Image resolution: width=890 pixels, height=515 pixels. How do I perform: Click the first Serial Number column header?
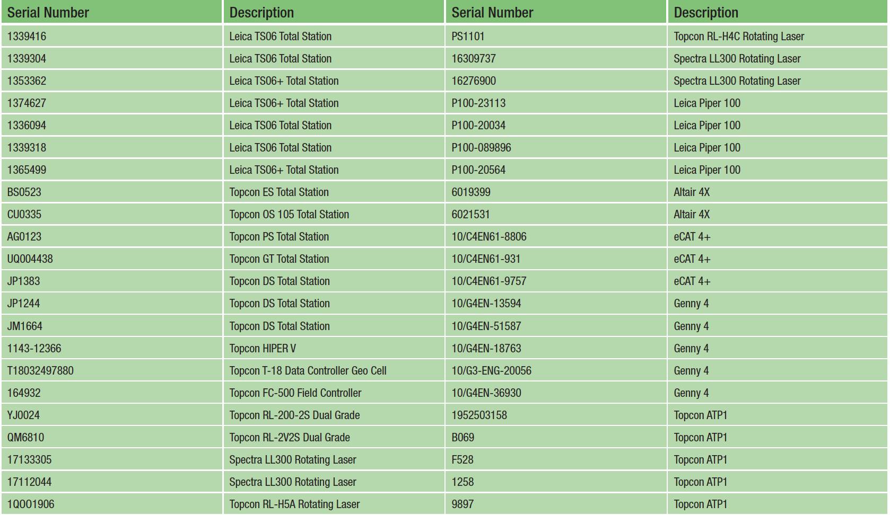tap(48, 12)
